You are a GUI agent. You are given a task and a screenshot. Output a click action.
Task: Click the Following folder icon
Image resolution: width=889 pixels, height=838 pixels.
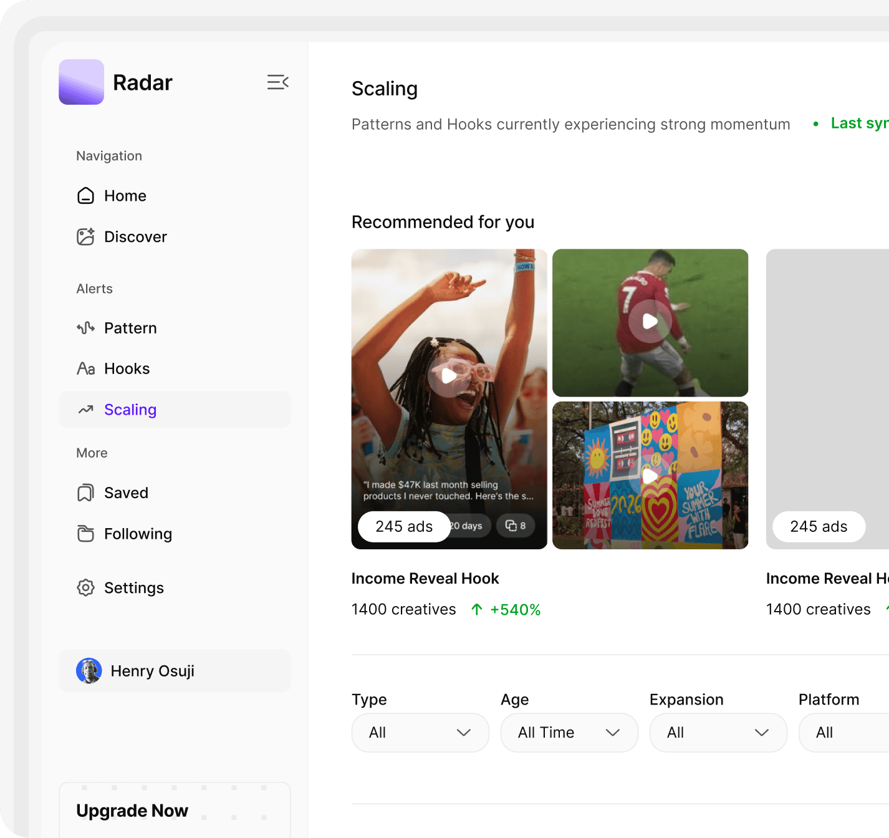tap(85, 534)
